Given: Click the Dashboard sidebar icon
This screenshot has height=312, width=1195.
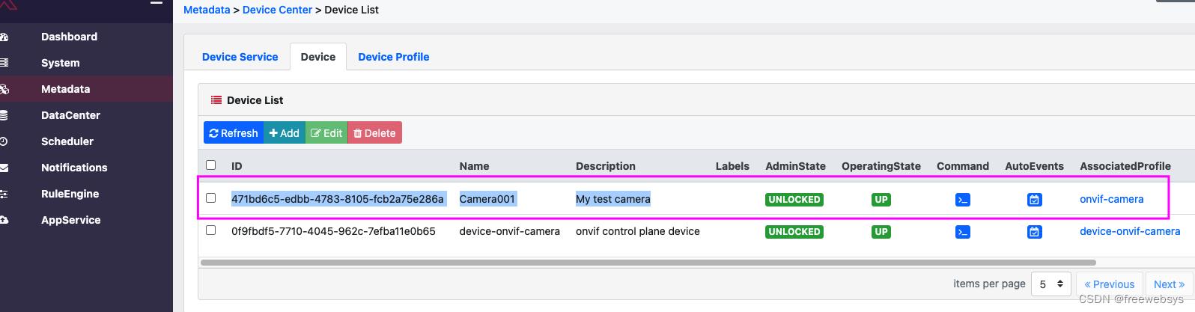Looking at the screenshot, I should point(4,37).
